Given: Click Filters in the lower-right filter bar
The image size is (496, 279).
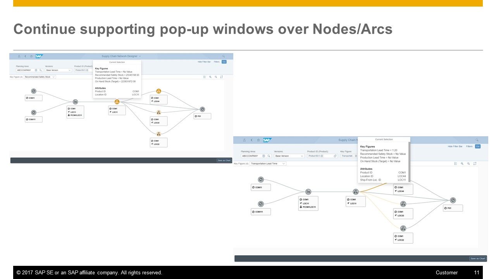Looking at the screenshot, I should click(x=469, y=146).
